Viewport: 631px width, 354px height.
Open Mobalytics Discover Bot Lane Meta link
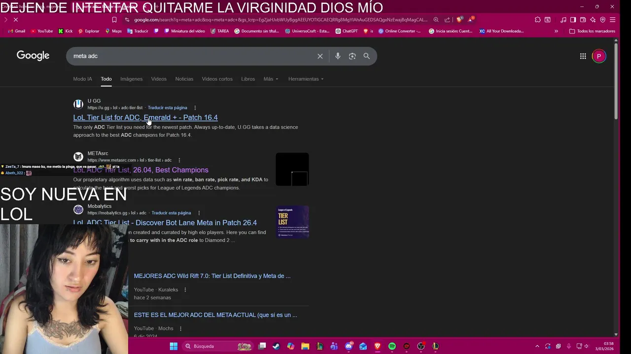pos(165,223)
